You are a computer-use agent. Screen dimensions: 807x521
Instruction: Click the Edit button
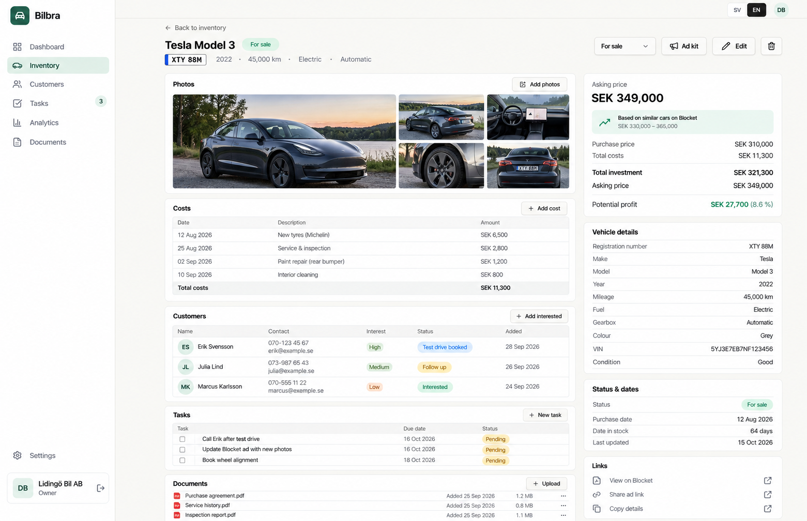point(734,46)
